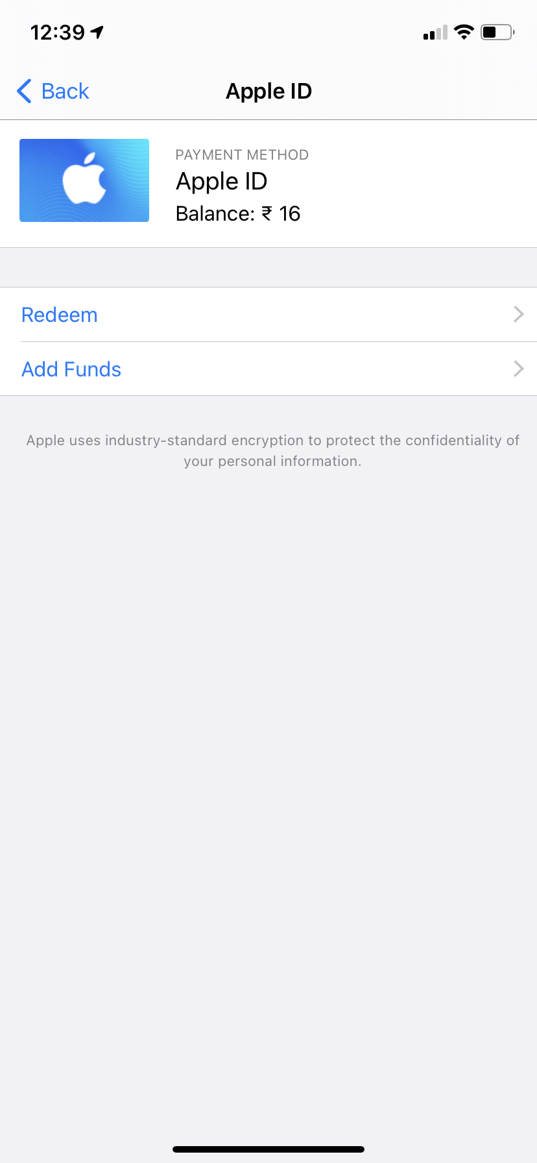
Task: Click the PAYMENT METHOD label
Action: (x=242, y=155)
